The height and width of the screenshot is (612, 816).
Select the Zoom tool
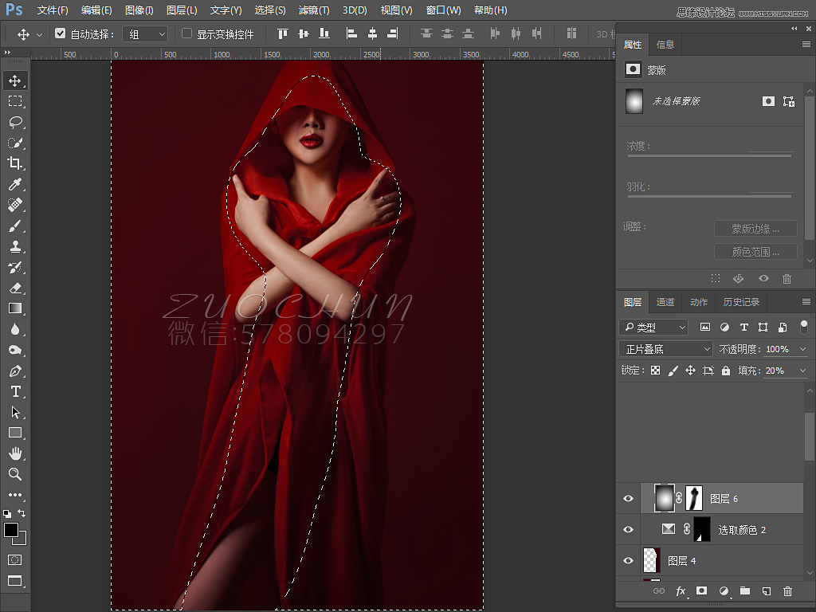click(x=15, y=474)
